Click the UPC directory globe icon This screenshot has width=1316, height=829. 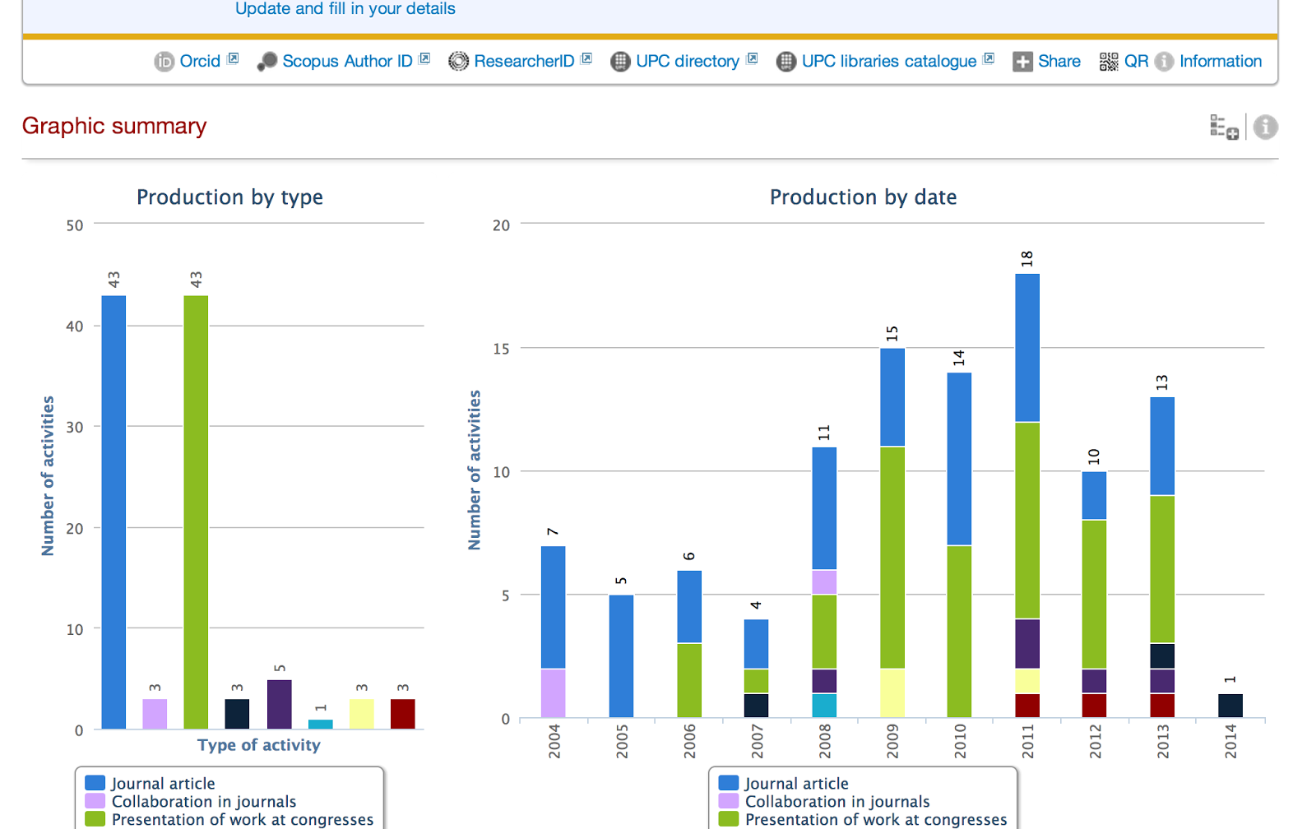[620, 62]
